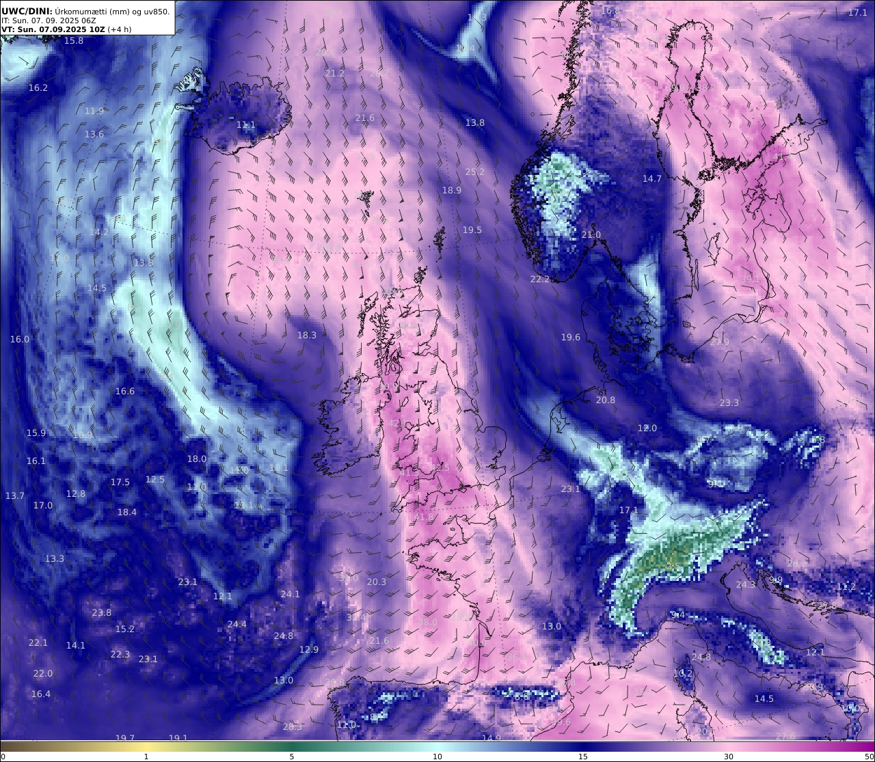Click the colorbar tick label '1'
The image size is (875, 762).
click(x=146, y=757)
